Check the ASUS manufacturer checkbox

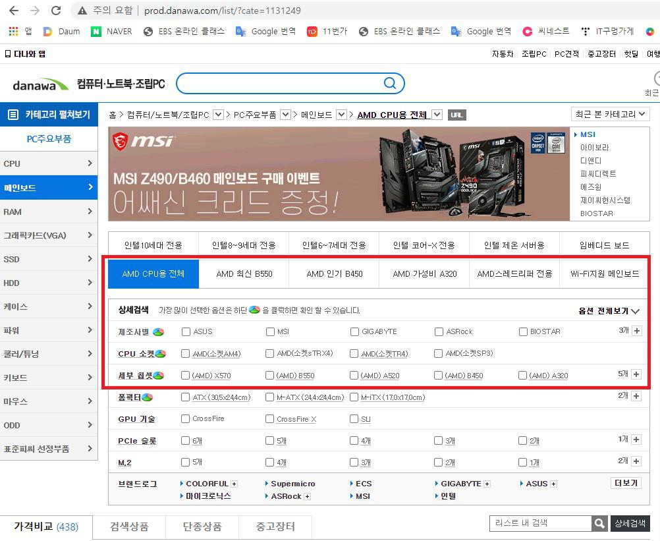[186, 331]
